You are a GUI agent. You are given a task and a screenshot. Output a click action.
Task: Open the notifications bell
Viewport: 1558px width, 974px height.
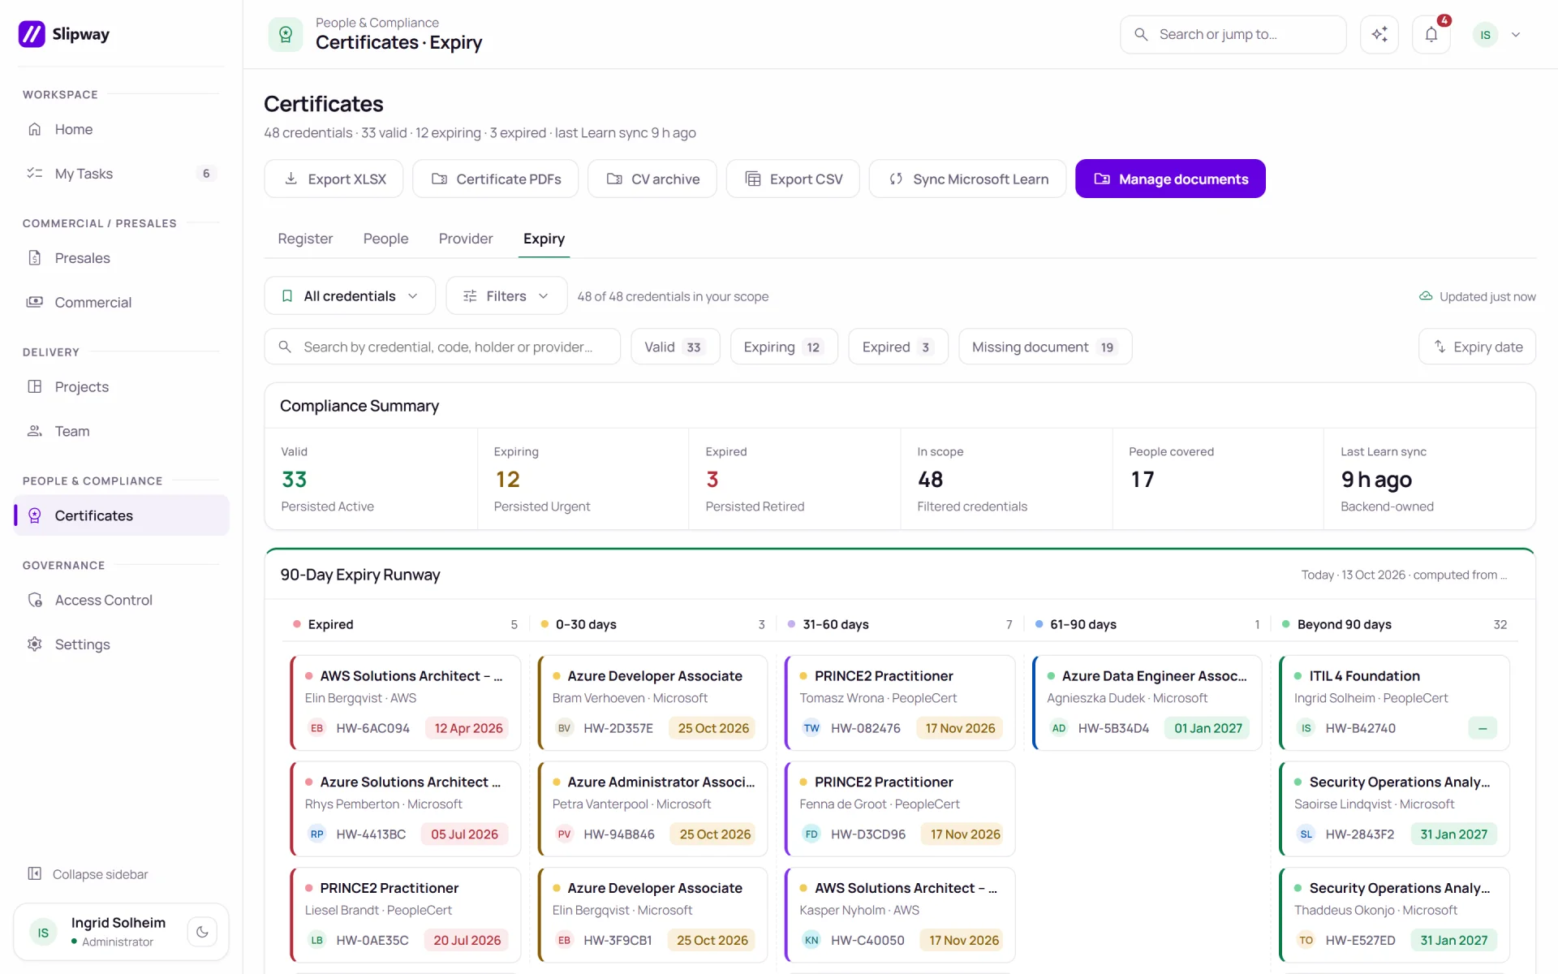pos(1431,34)
